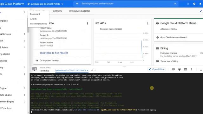Expand the Compute Engine sidebar submenu
This screenshot has width=203, height=114.
point(25,95)
